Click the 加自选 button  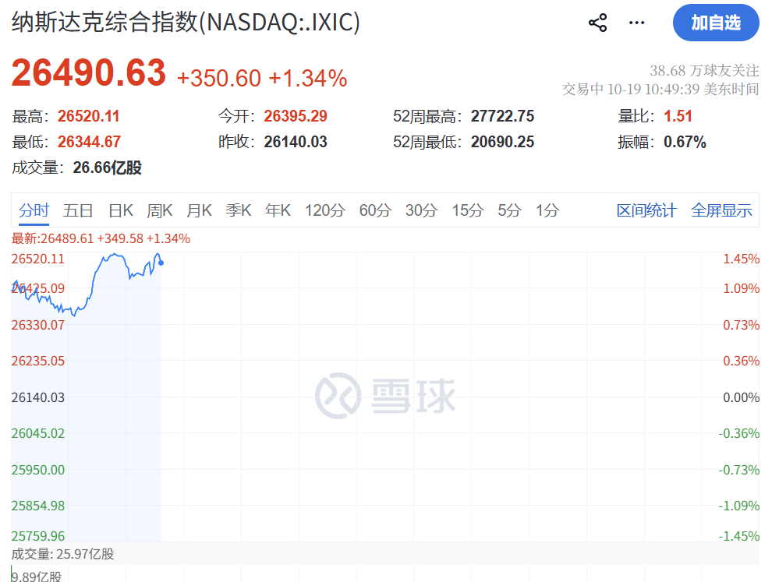(x=716, y=23)
